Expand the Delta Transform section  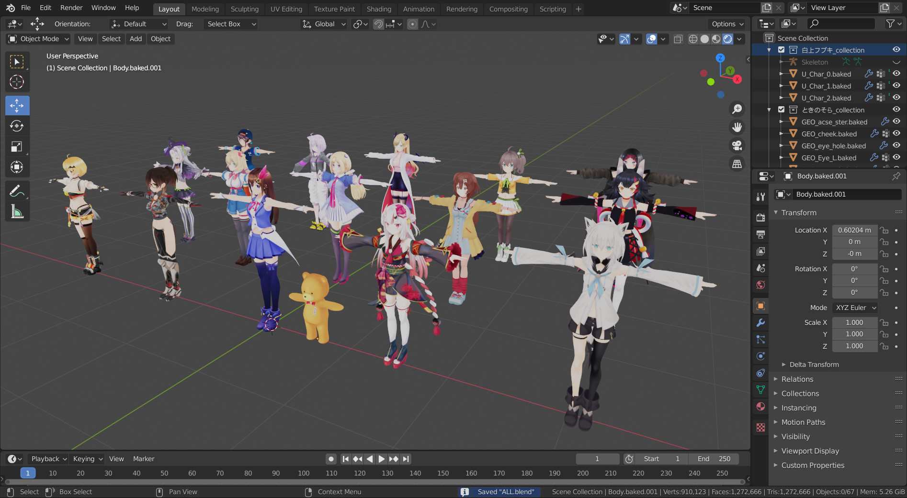(x=814, y=364)
